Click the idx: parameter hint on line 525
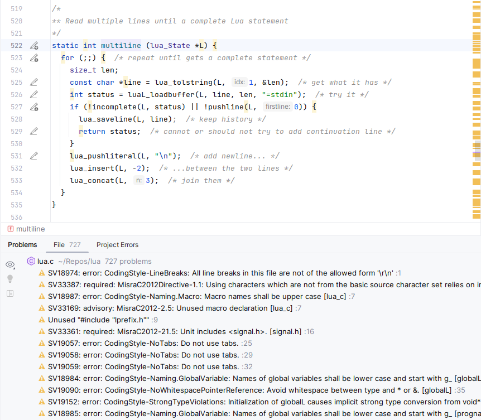 239,82
